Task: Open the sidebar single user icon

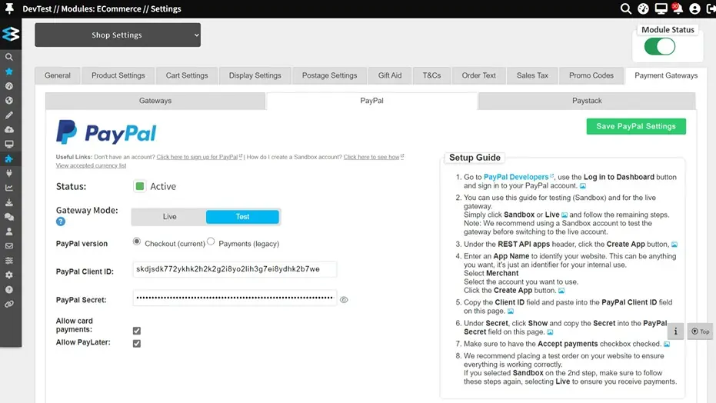Action: pyautogui.click(x=9, y=231)
